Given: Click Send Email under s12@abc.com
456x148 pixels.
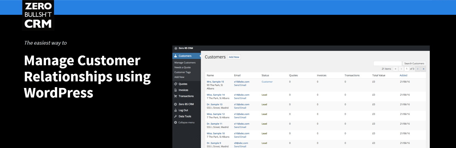Looking at the screenshot, I should (x=240, y=118).
